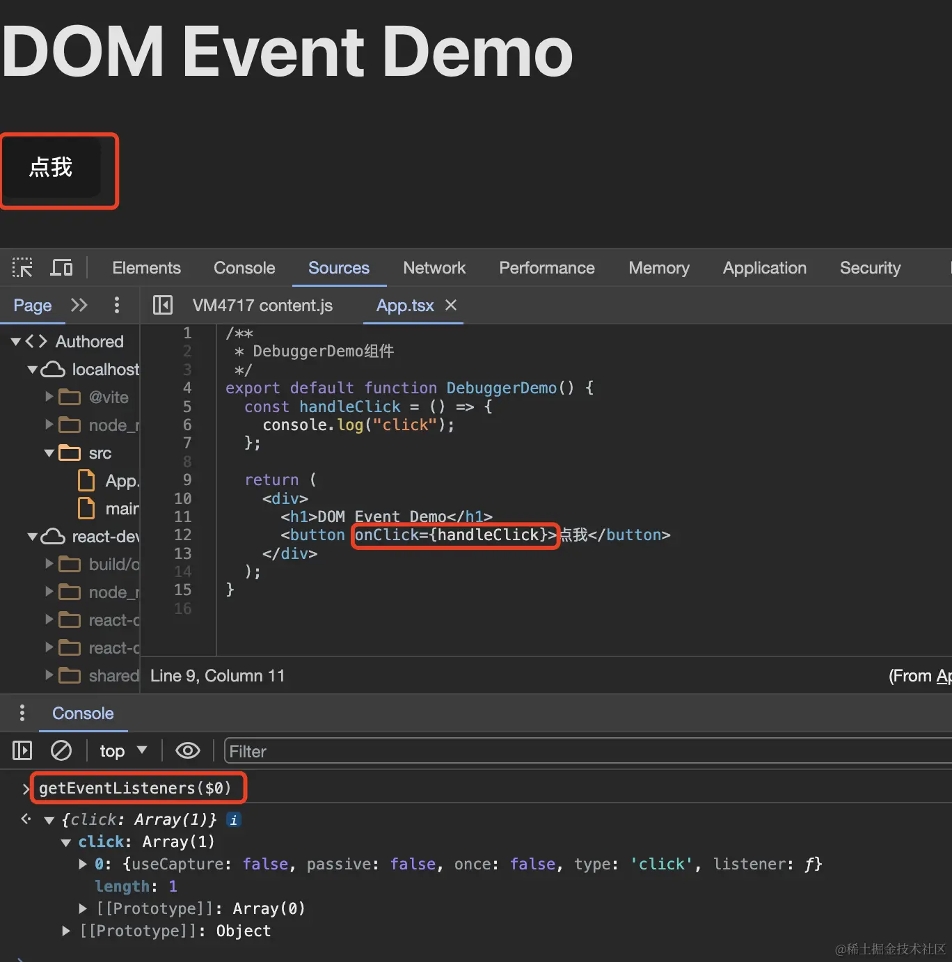The image size is (952, 962).
Task: Open navigator three-dot options menu
Action: [116, 305]
